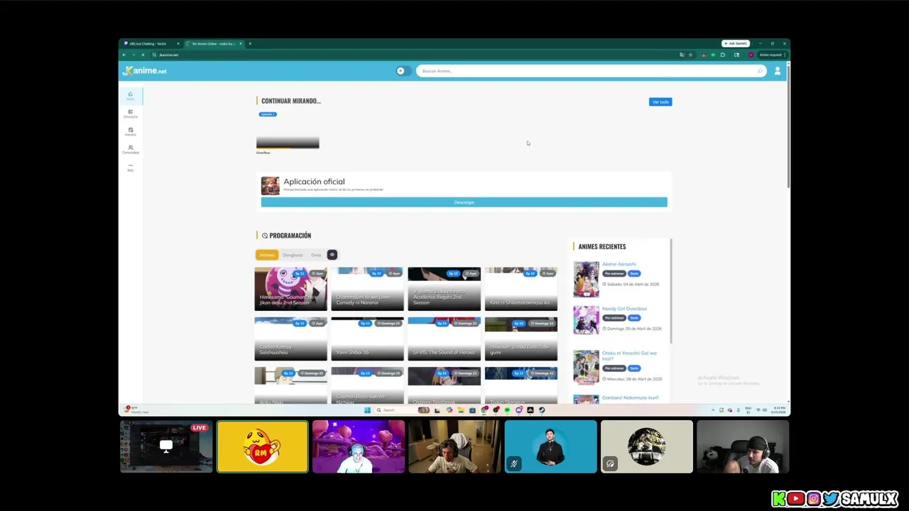Viewport: 909px width, 511px height.
Task: Open the user profile icon
Action: pyautogui.click(x=777, y=71)
